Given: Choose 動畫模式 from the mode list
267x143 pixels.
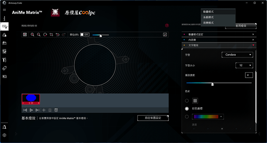Looking at the screenshot, I should tap(218, 12).
